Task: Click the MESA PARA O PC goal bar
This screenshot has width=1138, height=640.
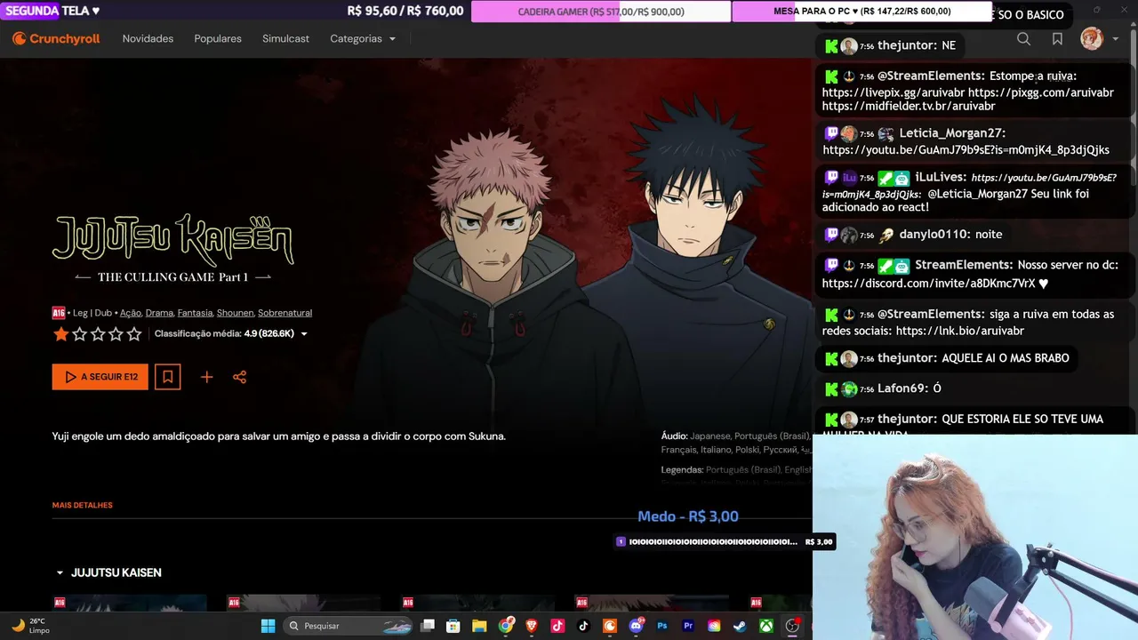Action: tap(862, 12)
